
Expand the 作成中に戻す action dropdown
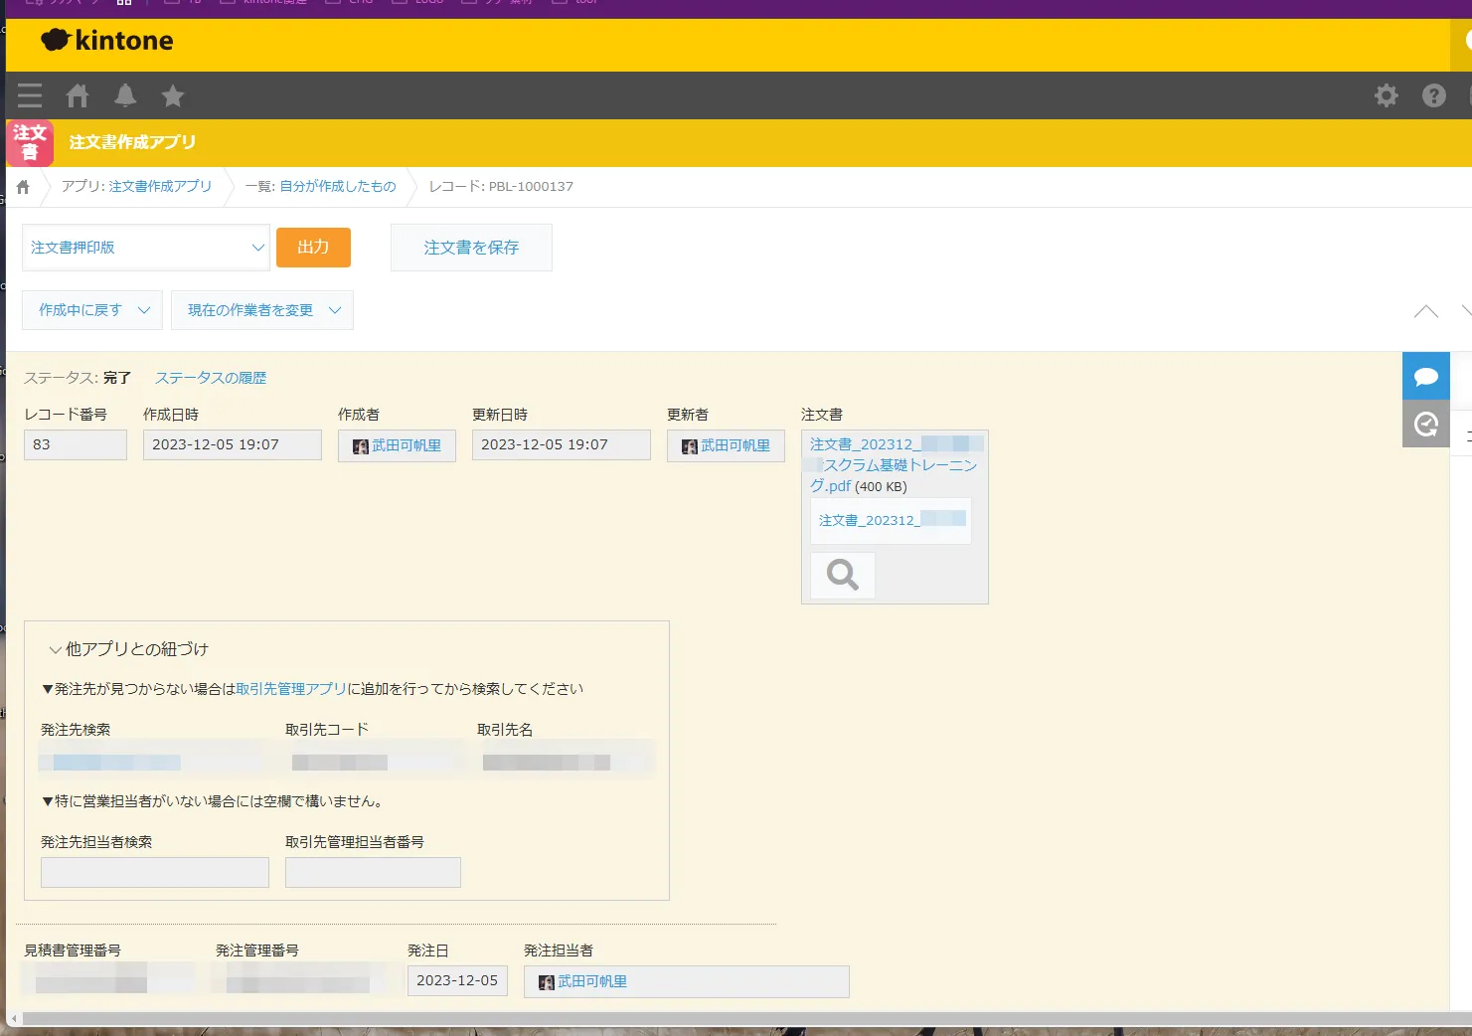(92, 310)
